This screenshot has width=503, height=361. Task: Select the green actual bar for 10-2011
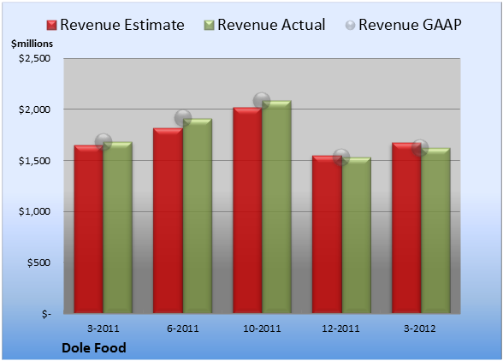point(276,207)
